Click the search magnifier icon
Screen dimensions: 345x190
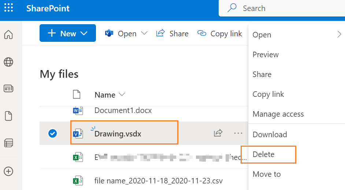232,8
